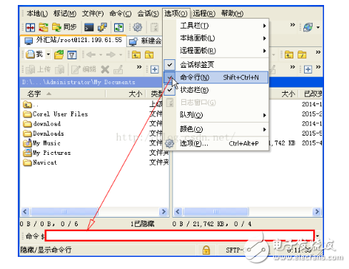This screenshot has width=349, height=269.
Task: Sort by remote 已改变 column header
Action: point(310,94)
